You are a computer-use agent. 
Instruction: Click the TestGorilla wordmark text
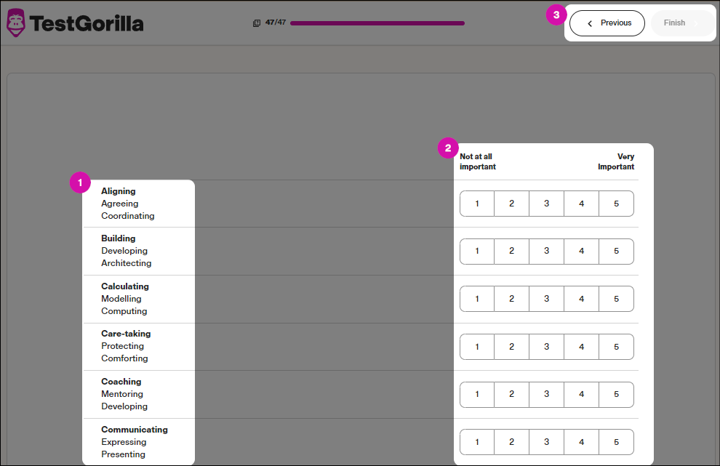point(87,24)
